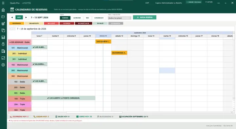Switch to Almanaque view

(x=99, y=18)
